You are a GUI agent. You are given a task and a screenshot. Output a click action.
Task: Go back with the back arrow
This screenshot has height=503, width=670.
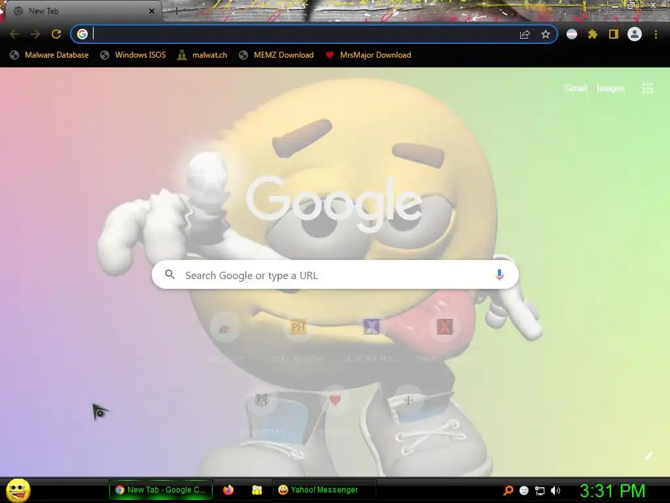[x=14, y=34]
